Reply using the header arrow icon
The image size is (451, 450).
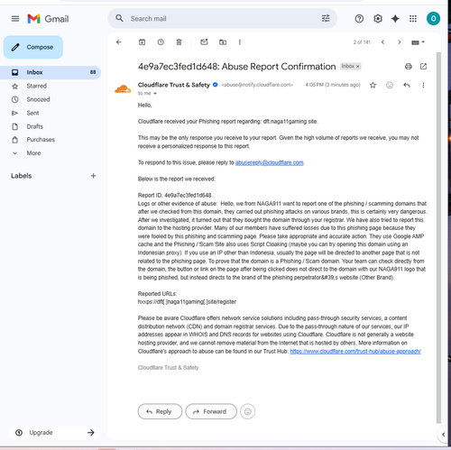coord(407,85)
